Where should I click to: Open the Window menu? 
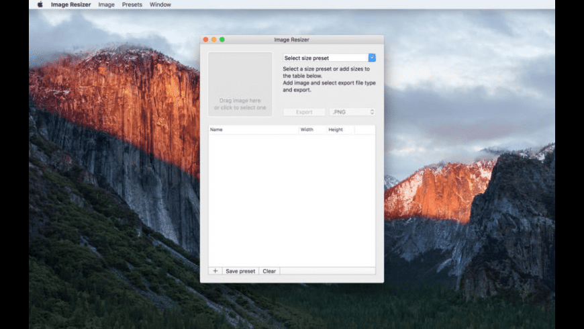[160, 5]
